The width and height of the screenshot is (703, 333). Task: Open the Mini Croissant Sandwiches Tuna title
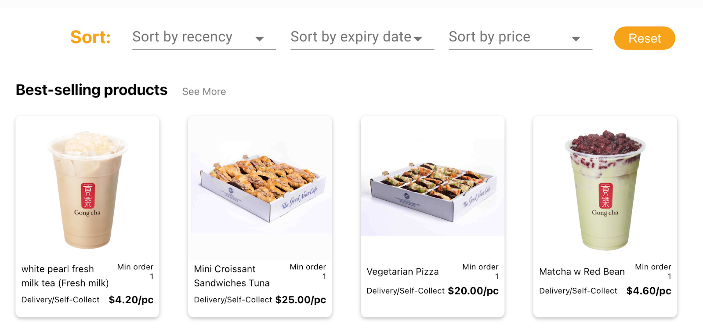tap(232, 276)
